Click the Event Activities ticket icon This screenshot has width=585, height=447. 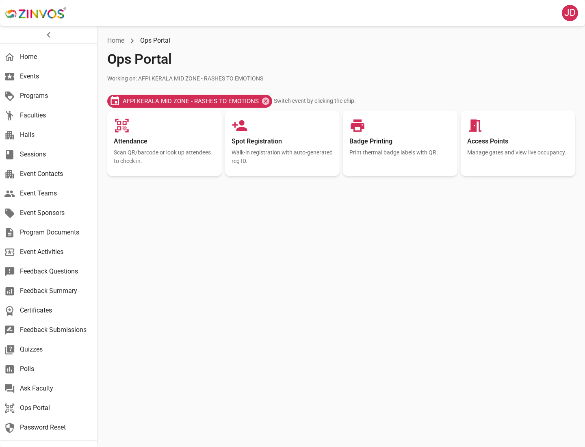(x=10, y=252)
